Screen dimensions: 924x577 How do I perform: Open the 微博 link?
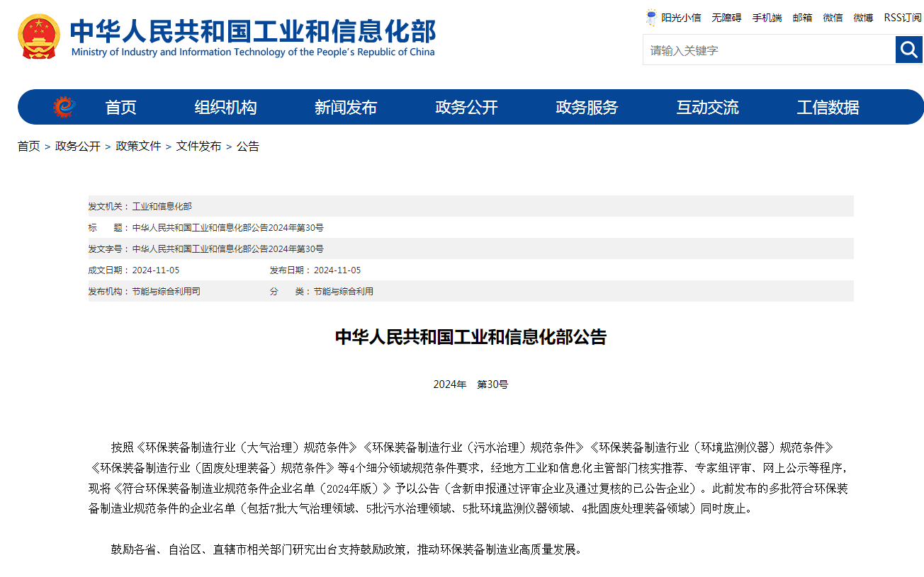[x=863, y=18]
